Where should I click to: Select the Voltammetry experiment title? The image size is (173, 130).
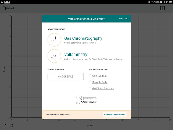(76, 55)
